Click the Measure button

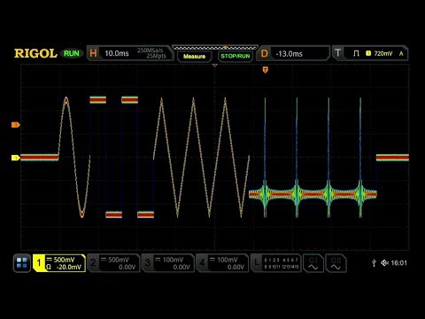coord(194,56)
